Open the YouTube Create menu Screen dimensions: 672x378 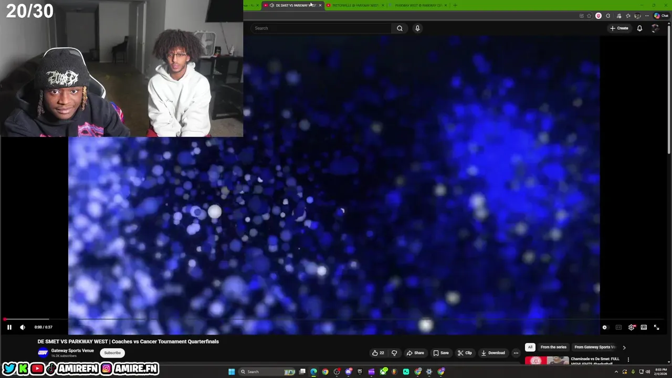click(x=619, y=28)
